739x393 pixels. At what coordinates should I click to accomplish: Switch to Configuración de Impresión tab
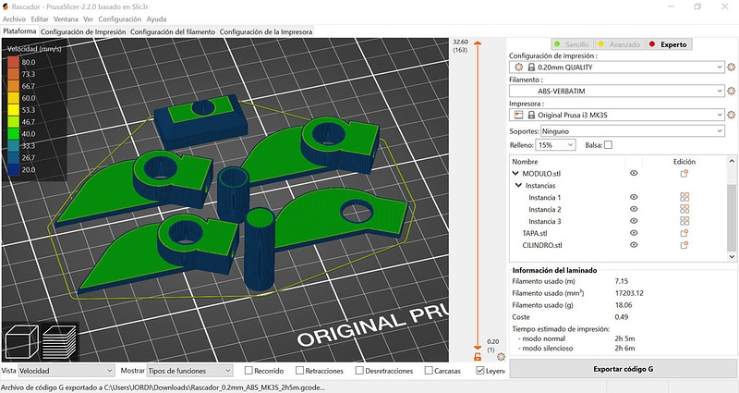(x=83, y=32)
